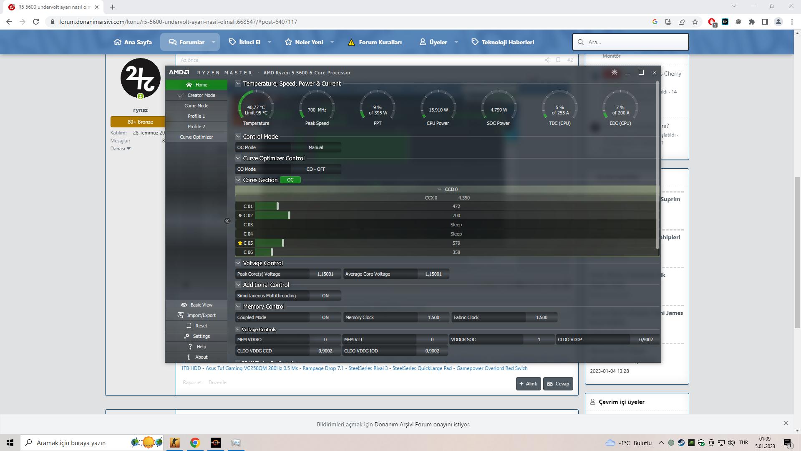Screen dimensions: 801x451
Task: Click the Home icon in Ryzen Master sidebar
Action: click(x=189, y=85)
